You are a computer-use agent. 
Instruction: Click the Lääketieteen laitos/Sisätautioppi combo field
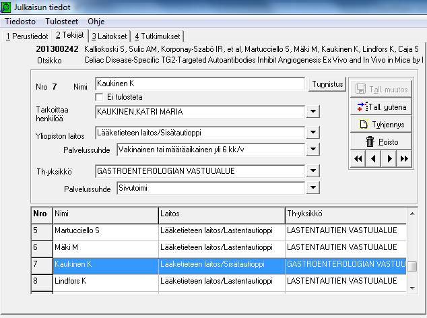[200, 133]
